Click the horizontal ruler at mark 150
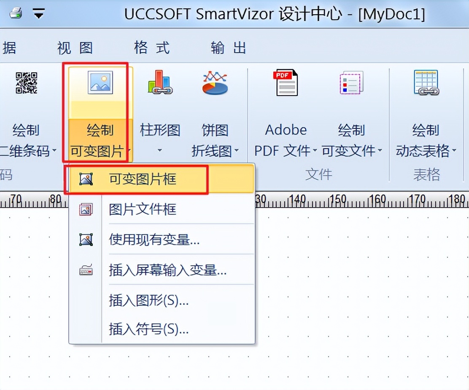 tap(338, 199)
